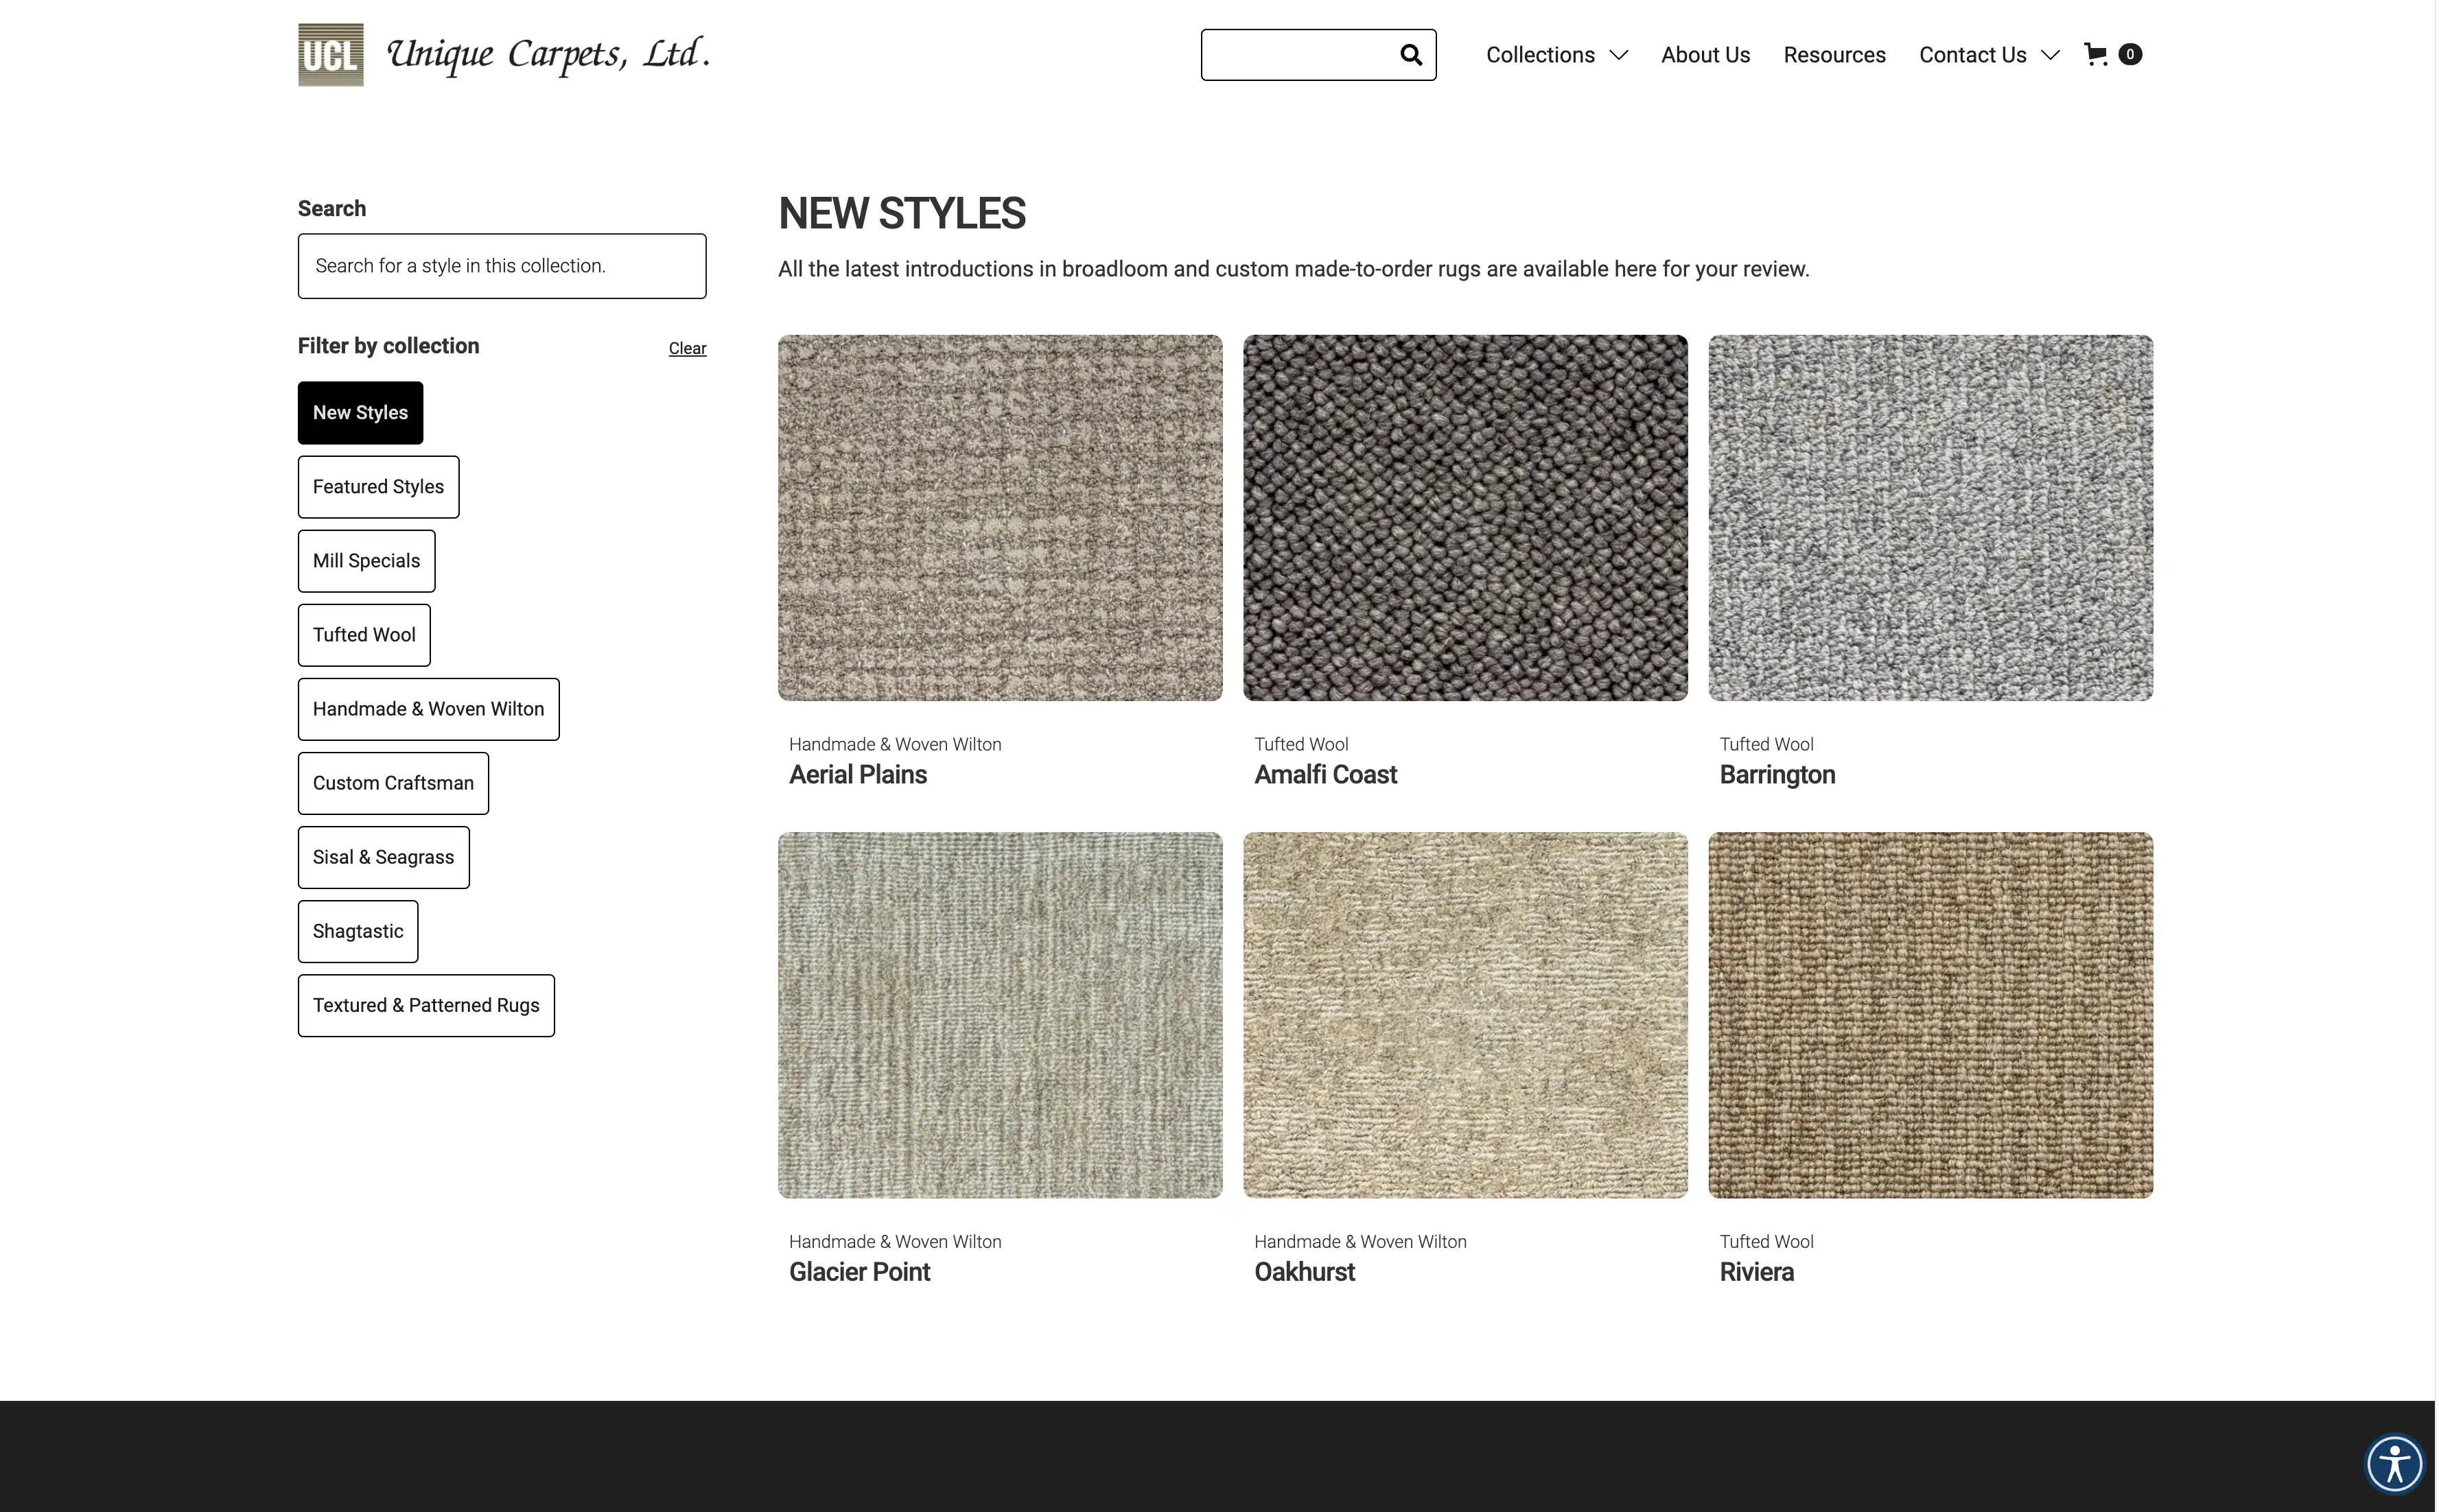This screenshot has width=2439, height=1512.
Task: Select the Shagtastic filter button
Action: (x=357, y=931)
